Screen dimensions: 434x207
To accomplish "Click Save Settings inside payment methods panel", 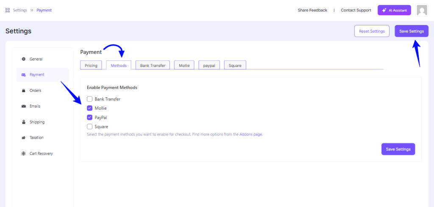I will tap(398, 149).
